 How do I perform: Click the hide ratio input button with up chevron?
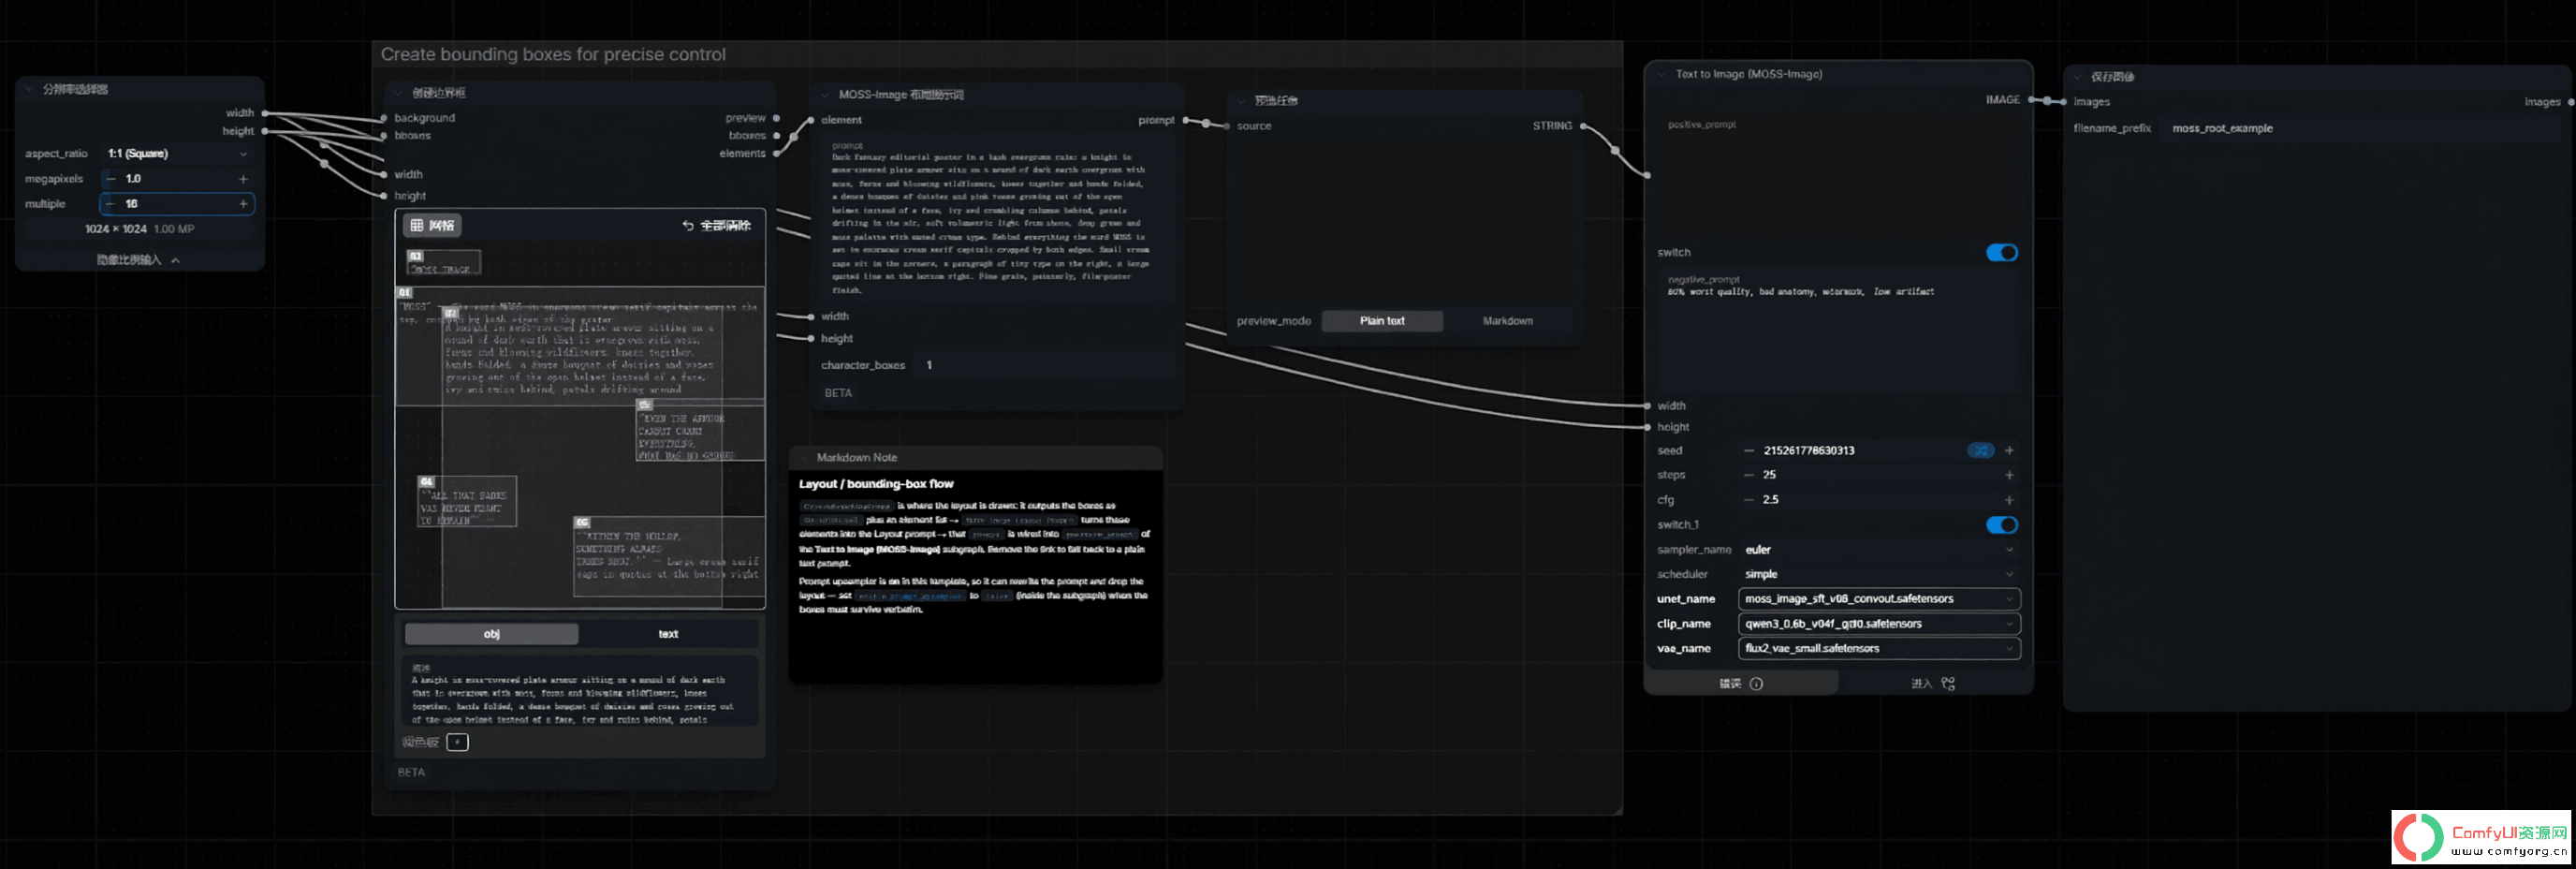point(138,260)
